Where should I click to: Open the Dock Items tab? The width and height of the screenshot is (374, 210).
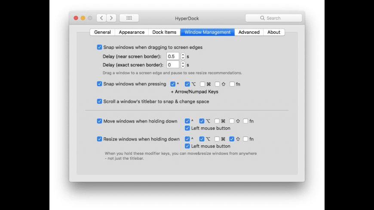164,32
